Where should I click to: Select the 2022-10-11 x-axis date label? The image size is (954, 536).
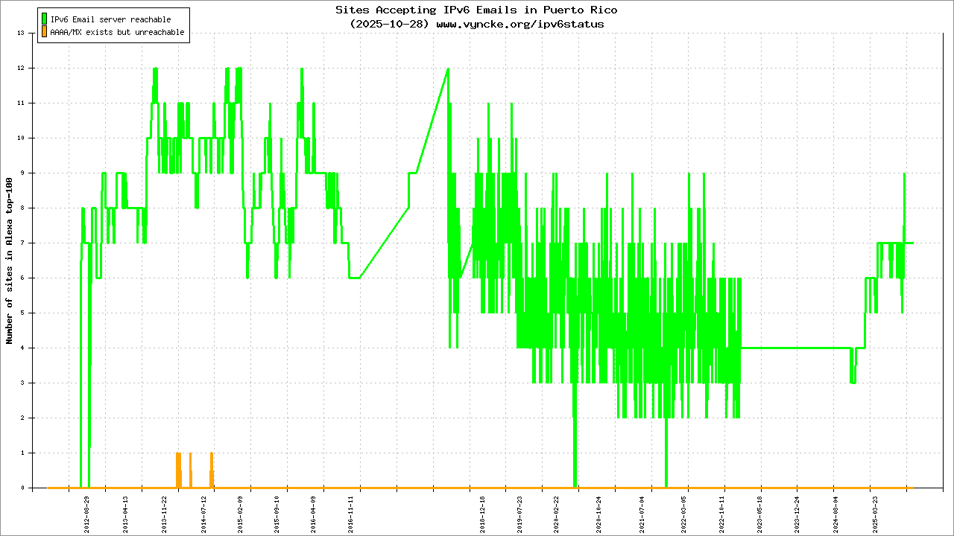pyautogui.click(x=722, y=511)
